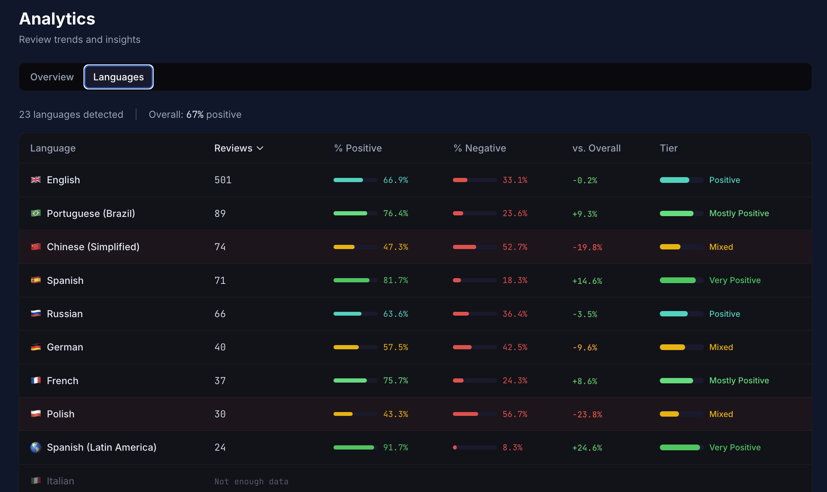Image resolution: width=827 pixels, height=492 pixels.
Task: Click the green positive bar for Spanish (Latin America)
Action: [x=354, y=447]
